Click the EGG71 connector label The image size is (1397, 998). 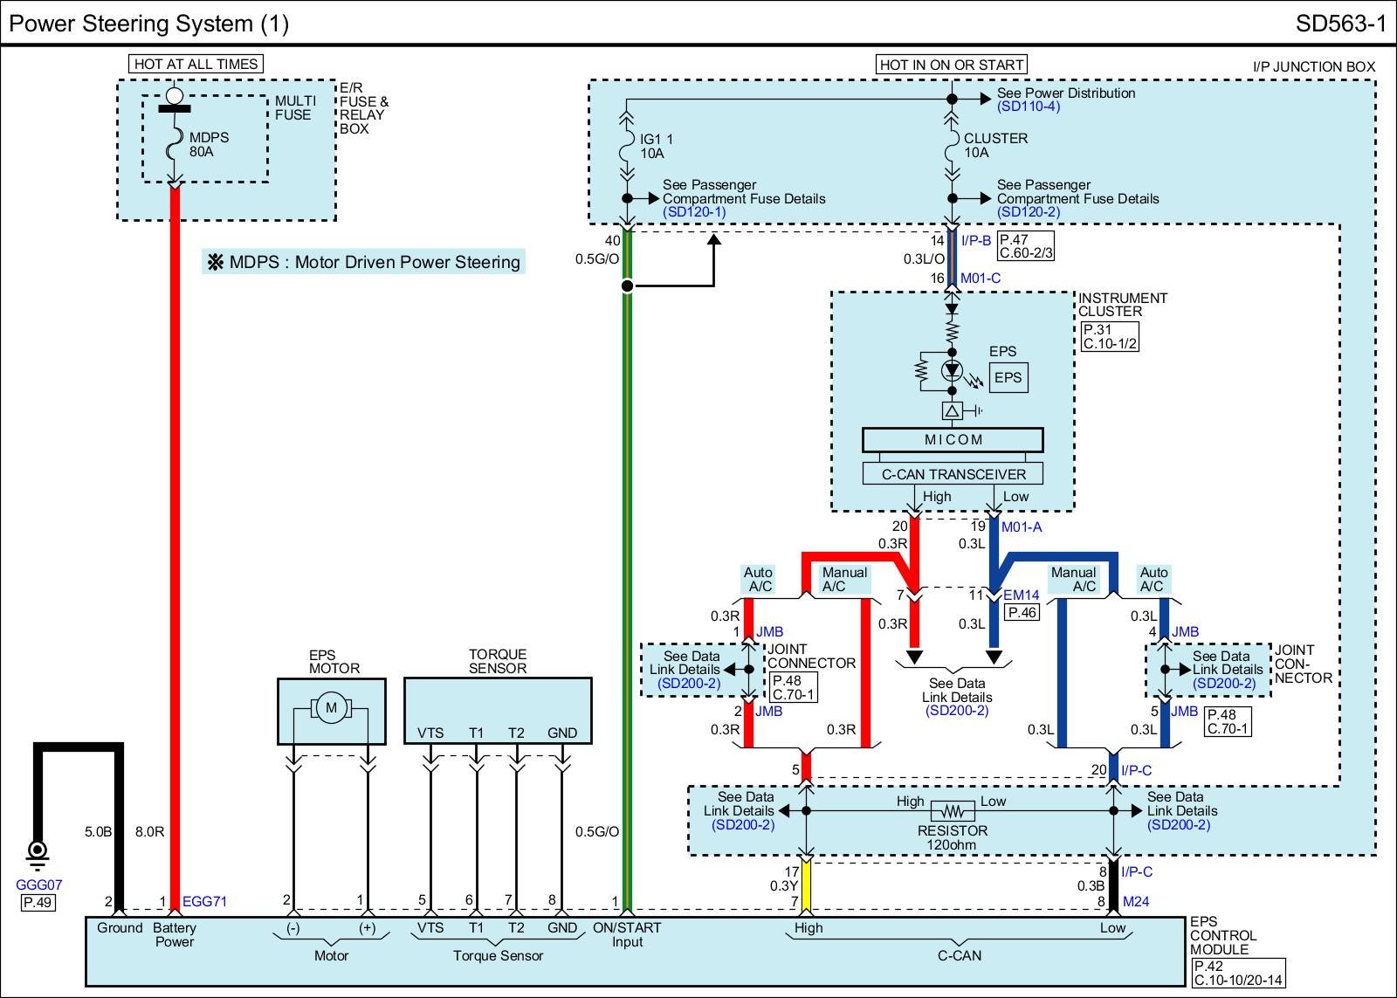[204, 901]
